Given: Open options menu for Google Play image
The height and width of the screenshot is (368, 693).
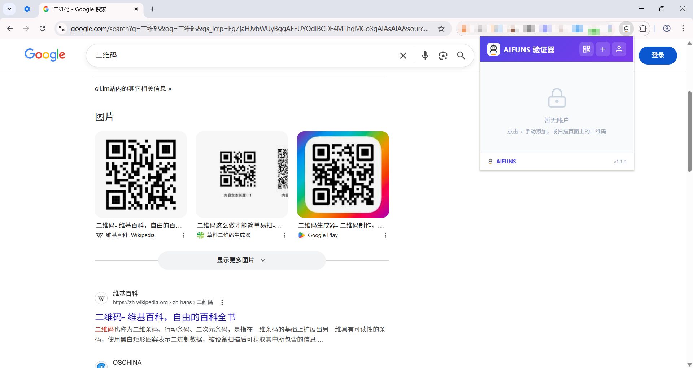Looking at the screenshot, I should click(x=385, y=235).
